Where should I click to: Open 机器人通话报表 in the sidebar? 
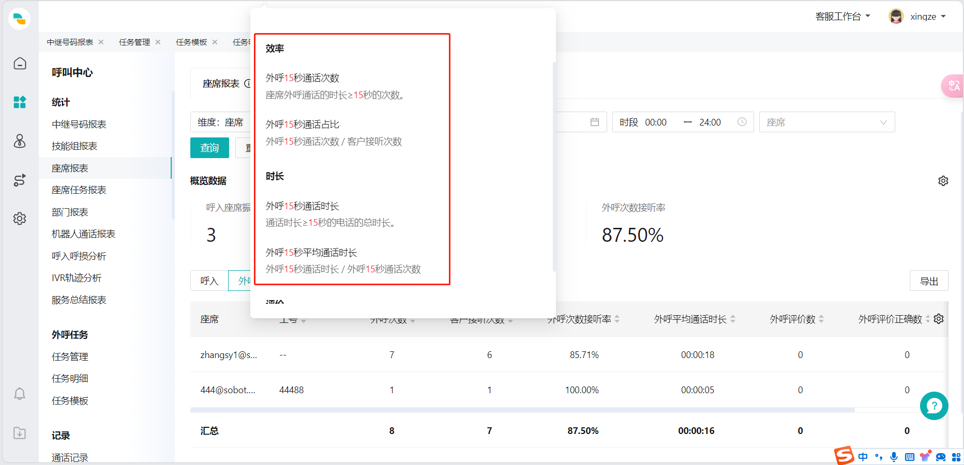84,234
